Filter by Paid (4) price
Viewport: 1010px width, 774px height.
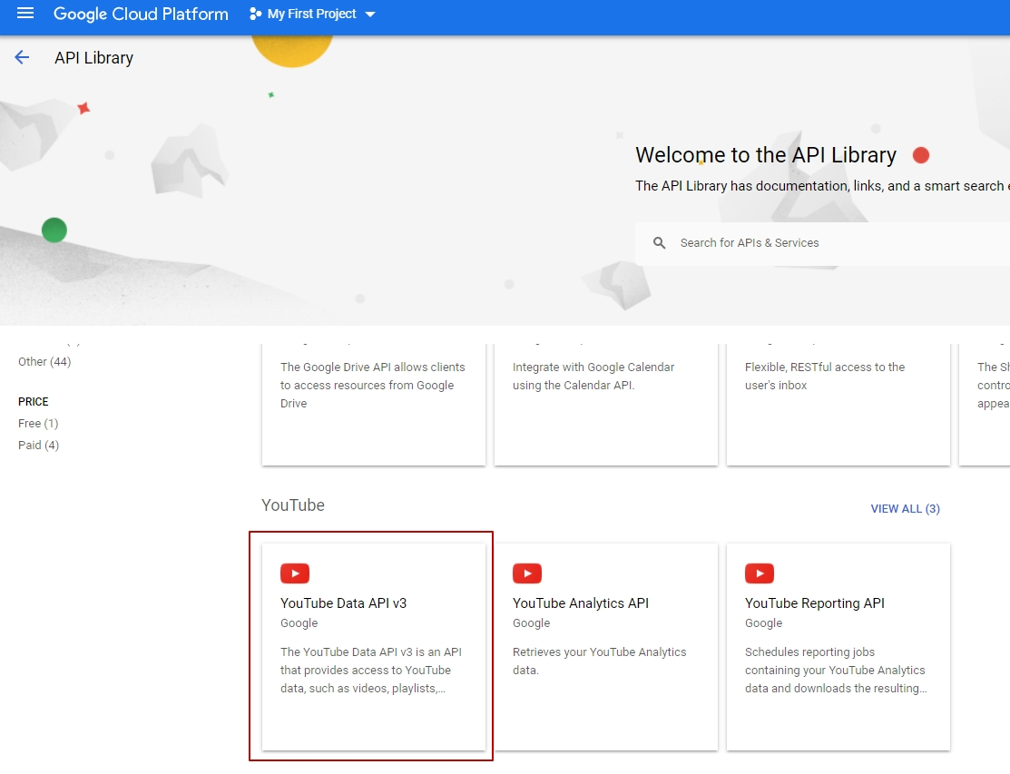(39, 446)
